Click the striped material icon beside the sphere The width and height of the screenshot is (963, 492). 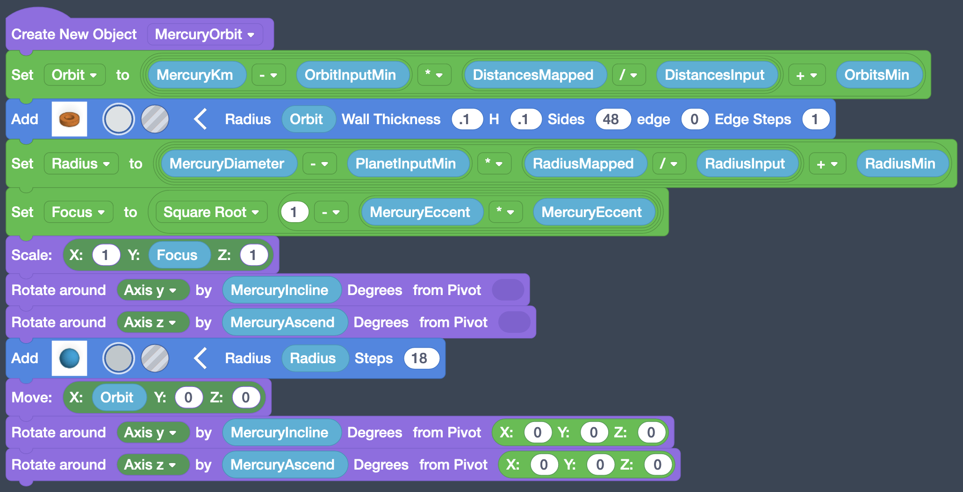(x=155, y=358)
